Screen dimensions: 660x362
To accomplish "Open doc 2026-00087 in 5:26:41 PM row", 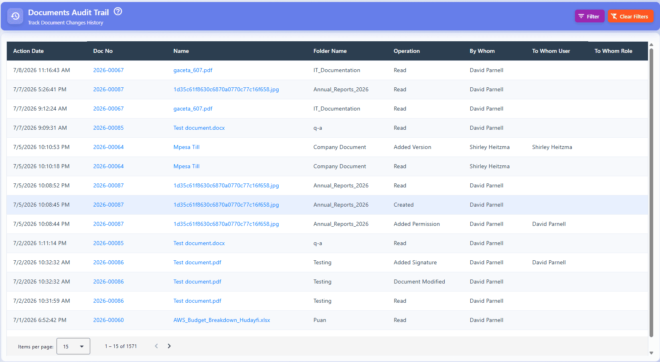I will (109, 89).
